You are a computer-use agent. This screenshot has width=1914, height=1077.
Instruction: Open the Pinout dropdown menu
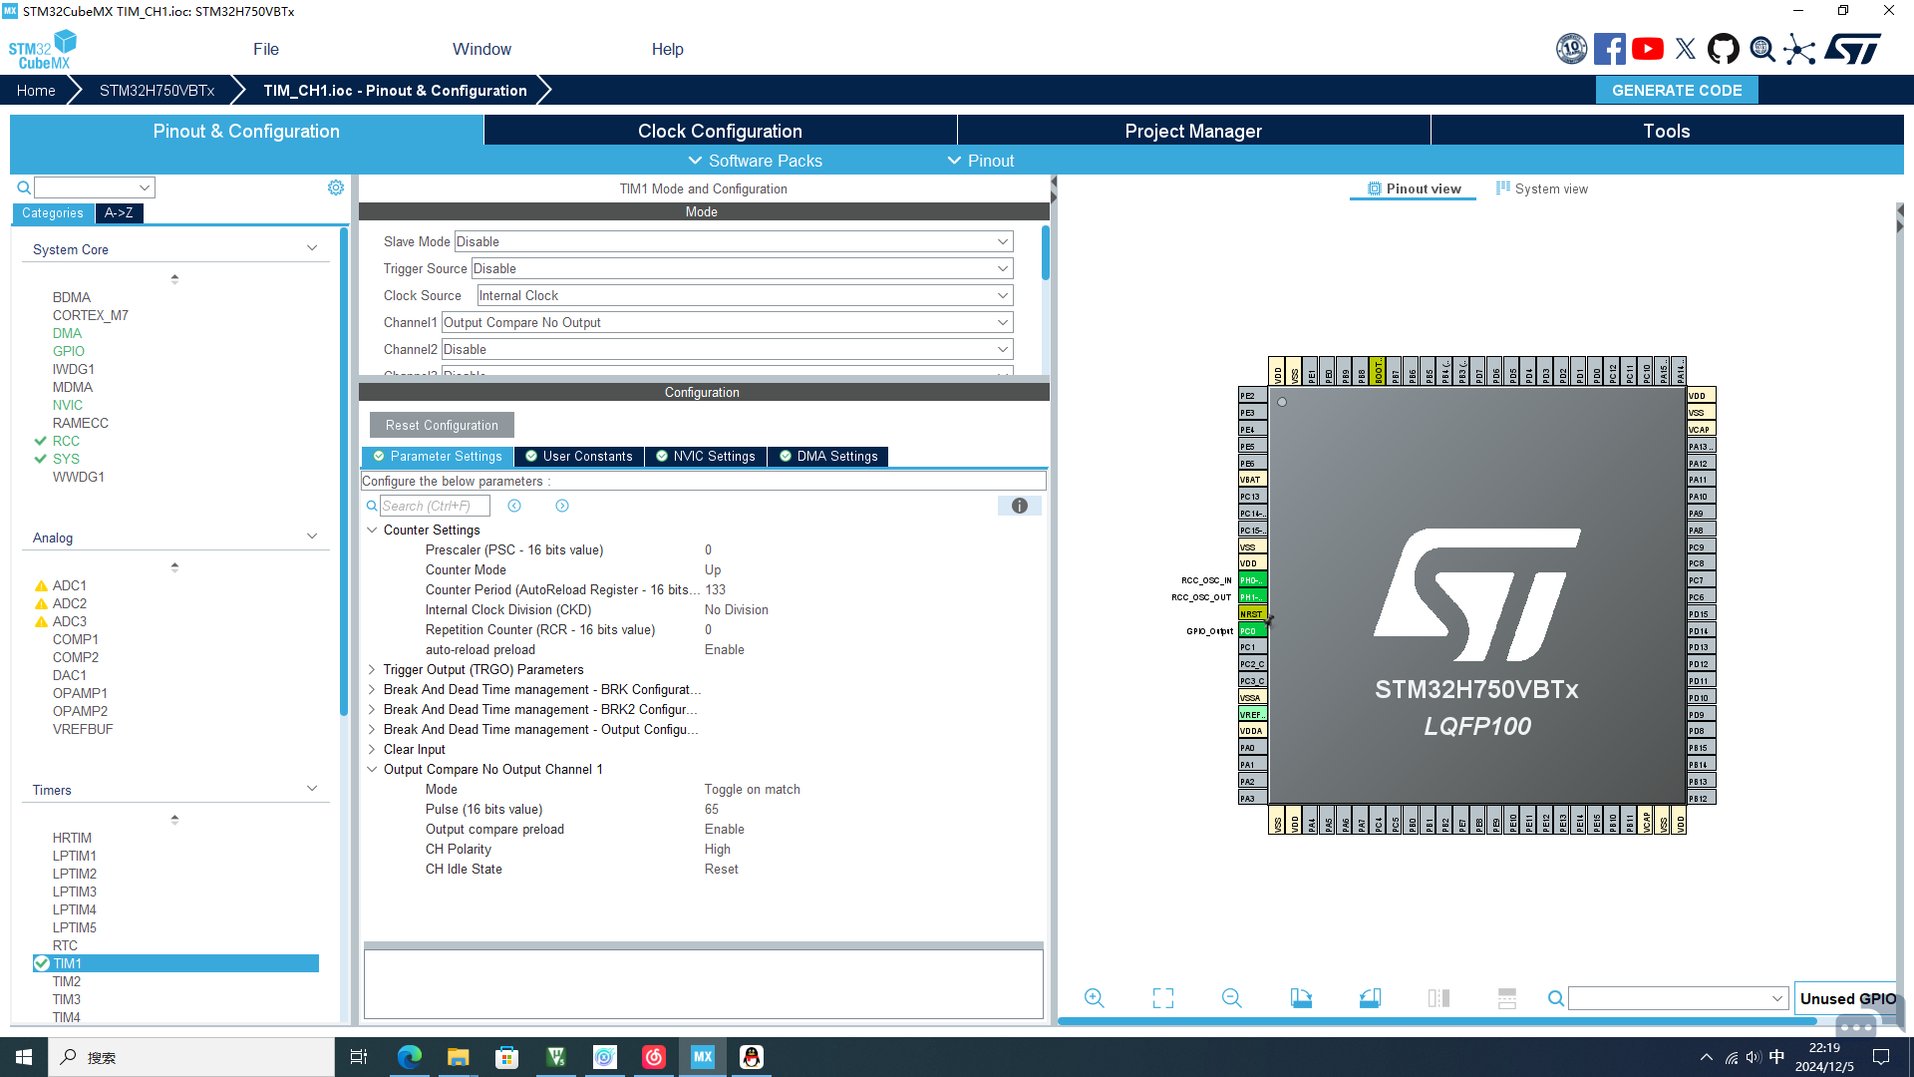(980, 161)
